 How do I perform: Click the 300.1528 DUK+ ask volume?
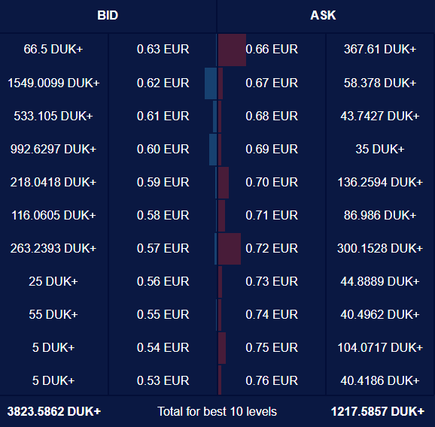coord(380,248)
